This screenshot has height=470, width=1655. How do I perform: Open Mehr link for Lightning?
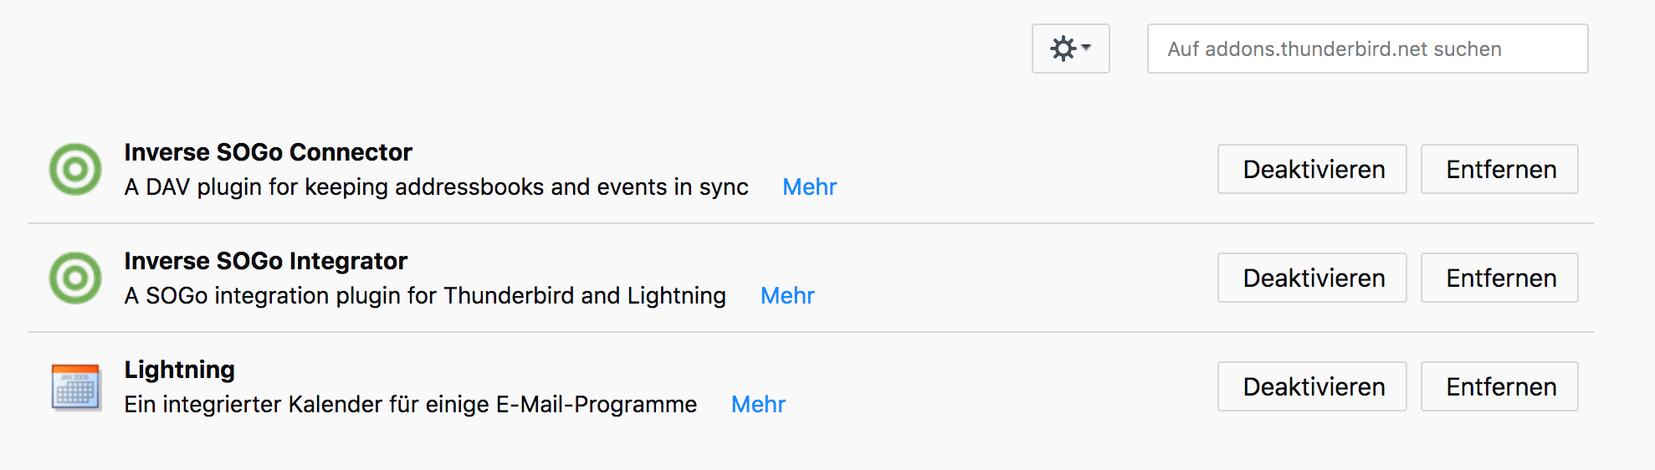click(x=758, y=405)
